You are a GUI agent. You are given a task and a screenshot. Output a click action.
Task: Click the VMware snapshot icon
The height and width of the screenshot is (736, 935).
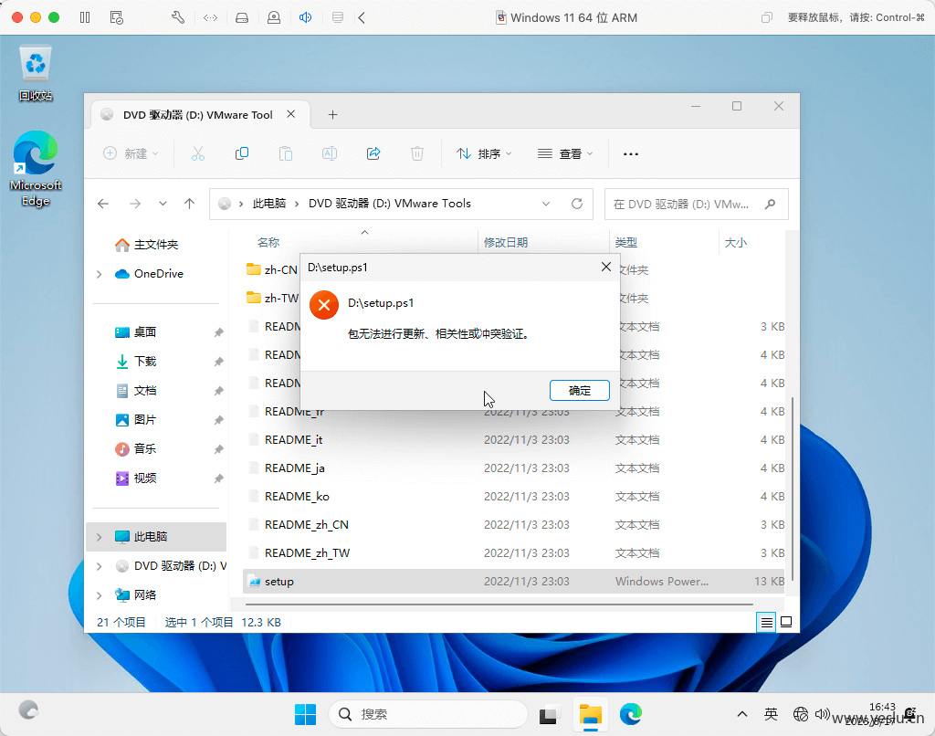point(117,17)
